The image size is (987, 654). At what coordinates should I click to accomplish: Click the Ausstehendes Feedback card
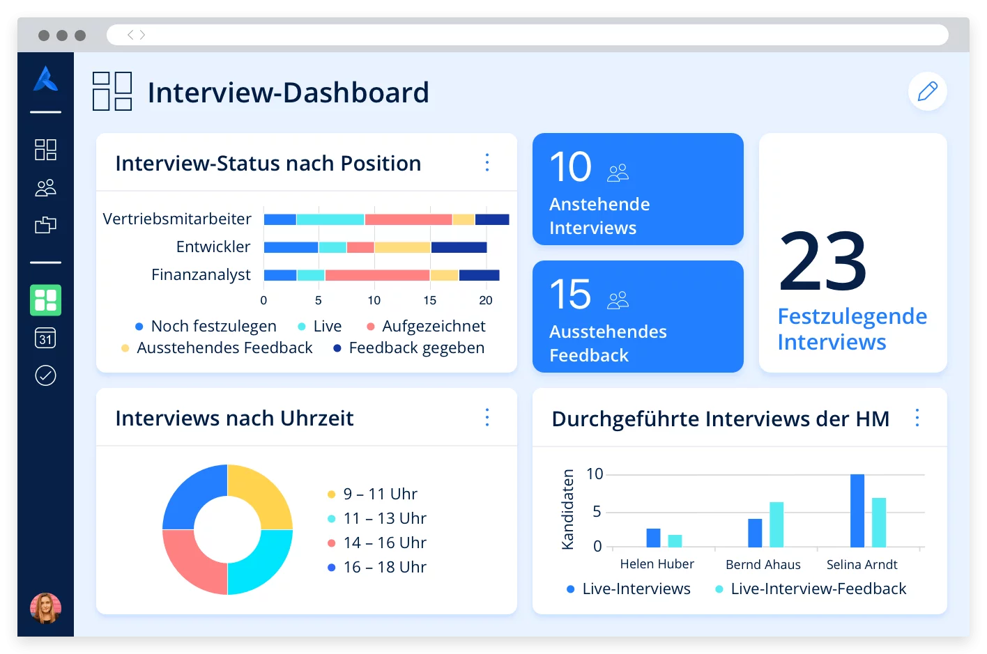[x=637, y=316]
